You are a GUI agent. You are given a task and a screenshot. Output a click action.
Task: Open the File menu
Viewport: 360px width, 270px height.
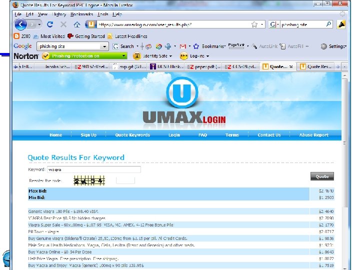click(18, 14)
